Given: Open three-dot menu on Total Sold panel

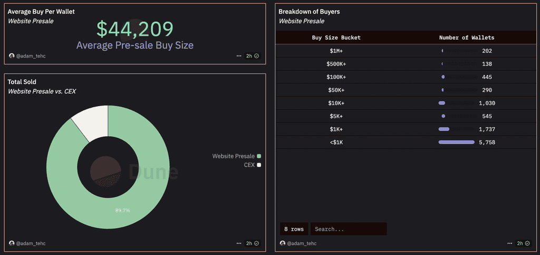Looking at the screenshot, I should click(x=239, y=243).
